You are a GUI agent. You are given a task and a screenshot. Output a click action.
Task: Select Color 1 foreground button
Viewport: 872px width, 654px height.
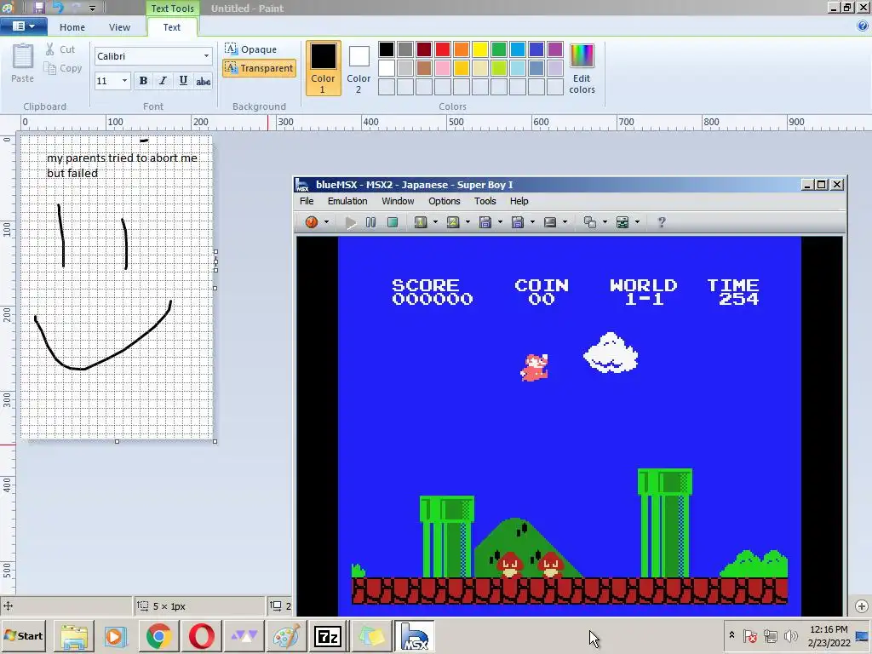pos(323,68)
